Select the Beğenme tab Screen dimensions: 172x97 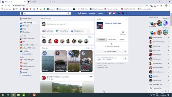102,40
